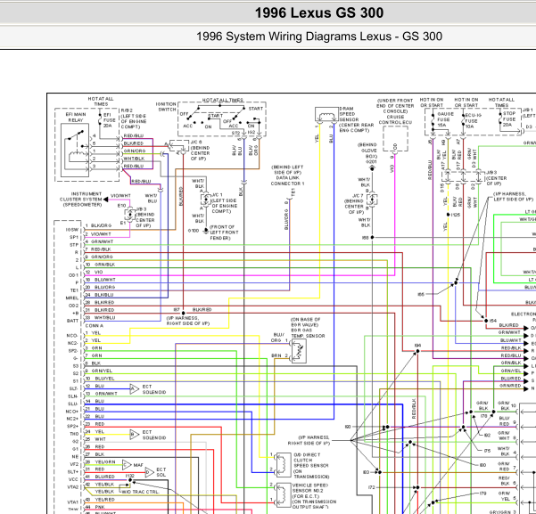Click the triangle B ECT SOLENOID connector symbol
536x514 pixels.
134,435
